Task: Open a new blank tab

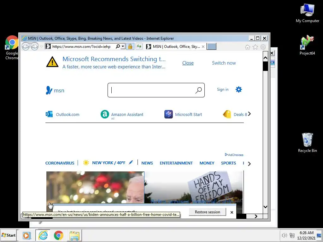Action: tap(212, 47)
